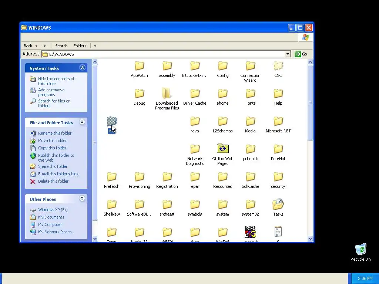The height and width of the screenshot is (284, 379).
Task: Open the AppPatch folder
Action: (139, 70)
